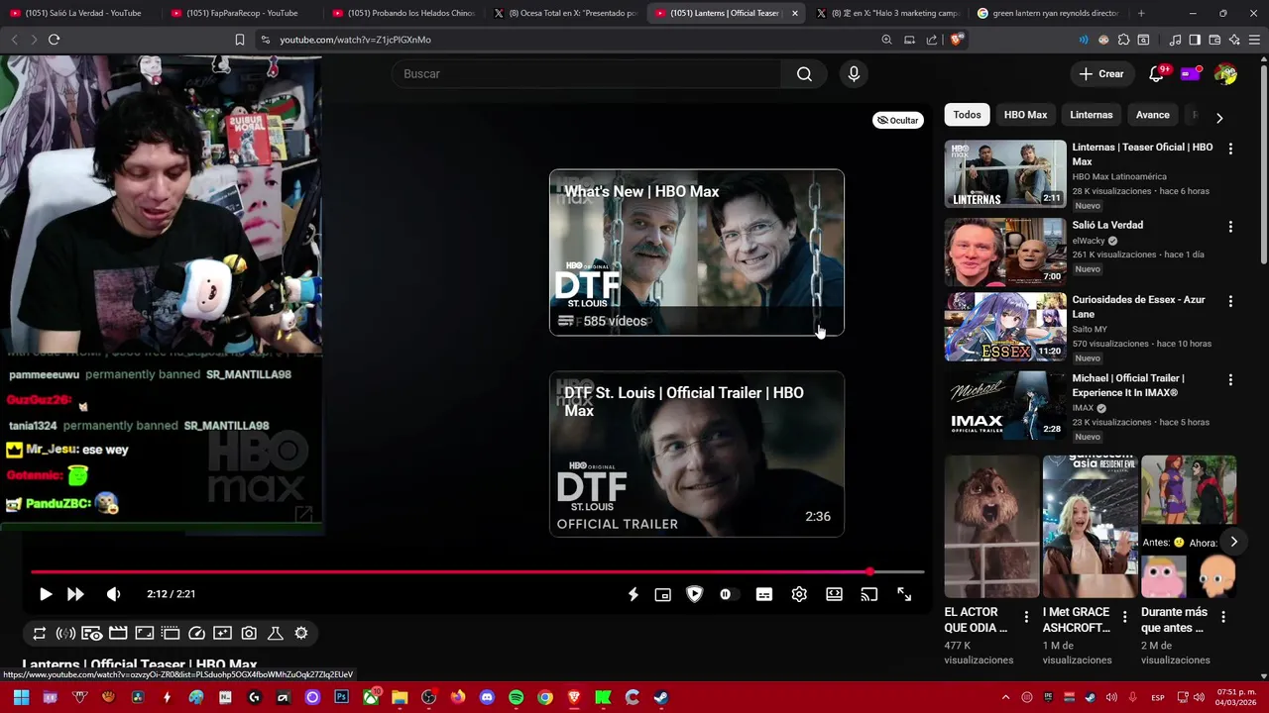Advance the Shorts shelf with right arrow

tap(1233, 542)
